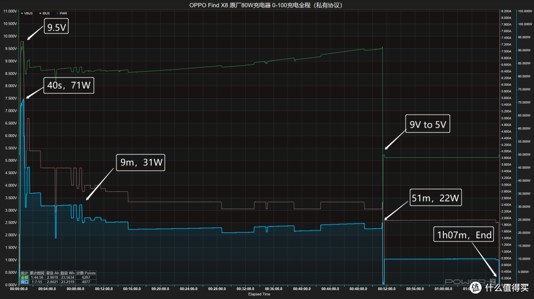This screenshot has width=534, height=299.
Task: Click the Elapsed Time axis label
Action: [259, 294]
